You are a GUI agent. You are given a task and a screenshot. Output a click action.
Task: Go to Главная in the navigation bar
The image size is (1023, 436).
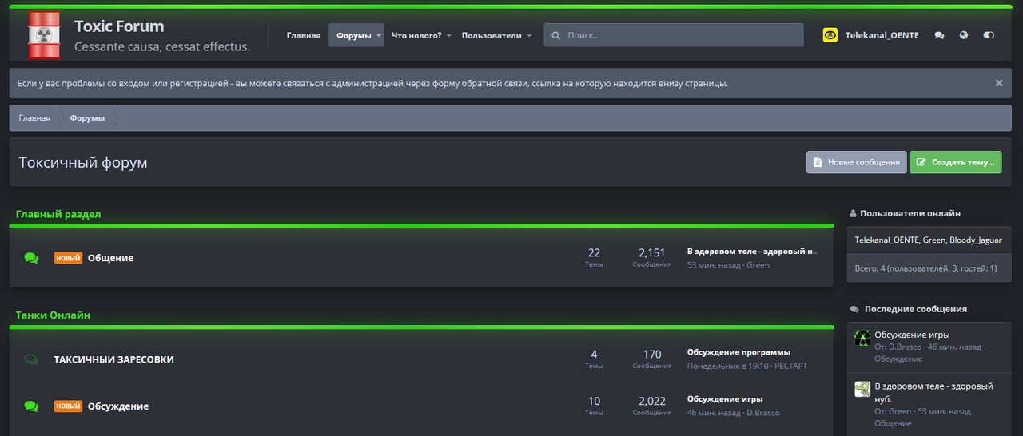(304, 35)
